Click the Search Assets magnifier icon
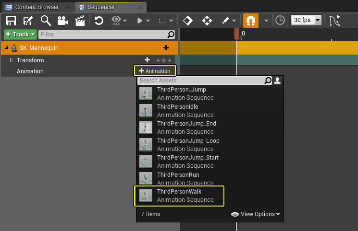The height and width of the screenshot is (231, 358). click(268, 81)
